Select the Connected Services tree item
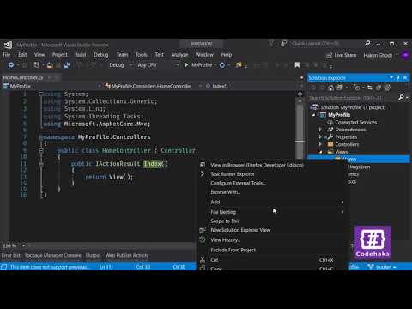 click(356, 122)
